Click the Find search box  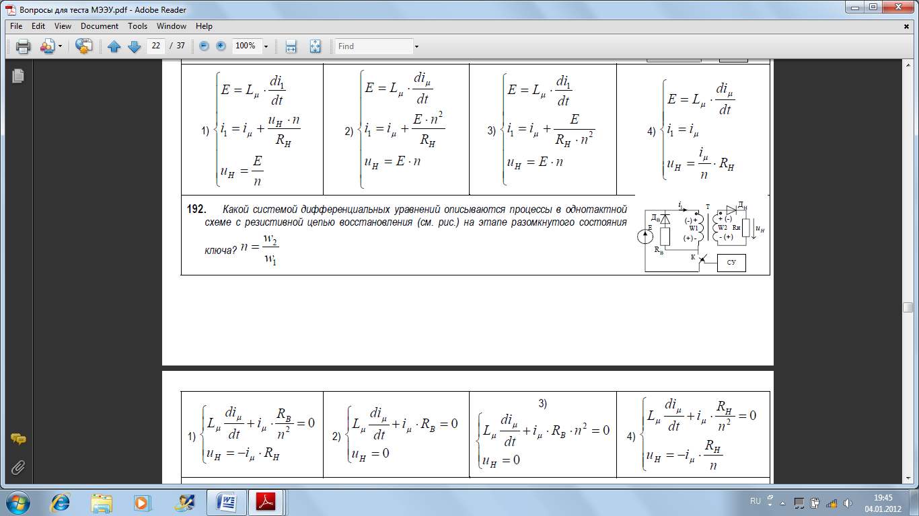click(x=374, y=46)
